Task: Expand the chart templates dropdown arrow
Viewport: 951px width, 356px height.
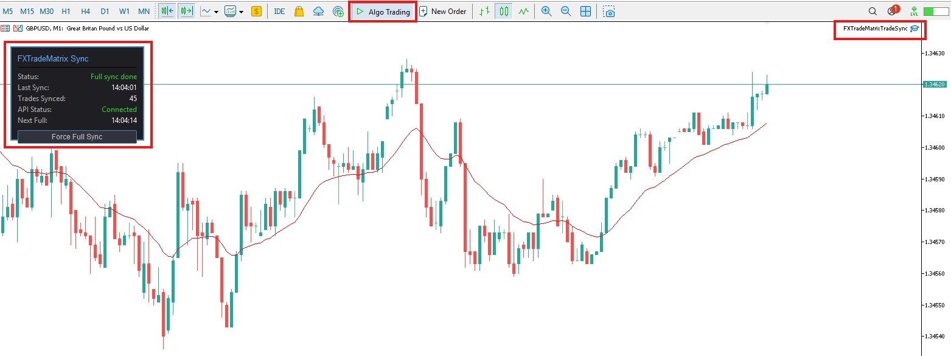Action: (242, 12)
